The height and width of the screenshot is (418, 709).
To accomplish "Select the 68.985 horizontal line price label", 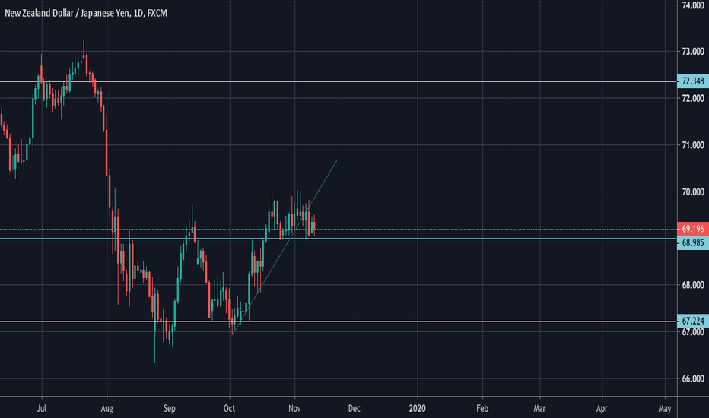I will click(693, 242).
